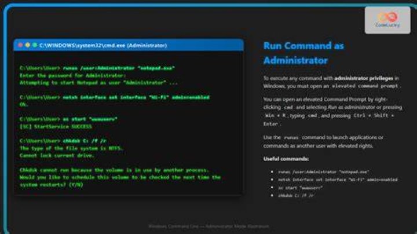Click "Enter the password for Administrator:" line

click(x=73, y=75)
